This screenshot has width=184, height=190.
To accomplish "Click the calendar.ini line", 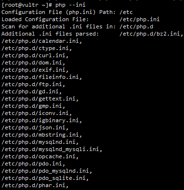I will (x=42, y=41).
